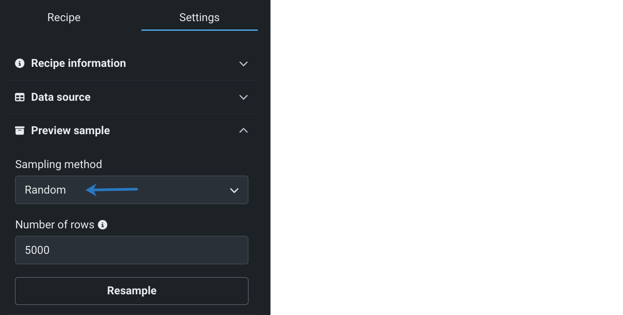Click the Preview sample archive box icon
Image resolution: width=623 pixels, height=315 pixels.
click(x=20, y=131)
